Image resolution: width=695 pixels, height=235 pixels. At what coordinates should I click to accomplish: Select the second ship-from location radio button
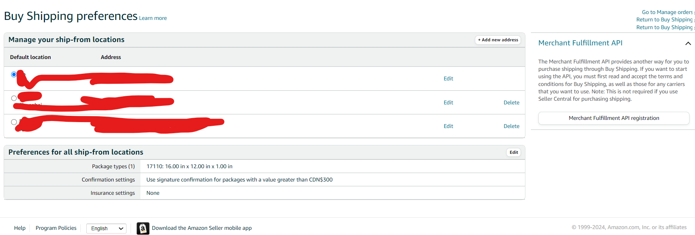point(14,98)
